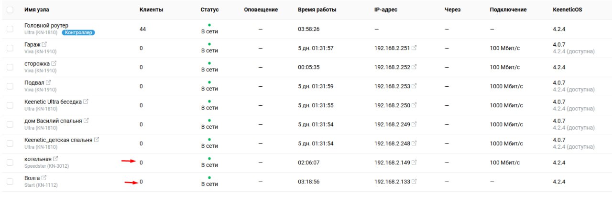Click the Контроллер badge on main router

(78, 33)
